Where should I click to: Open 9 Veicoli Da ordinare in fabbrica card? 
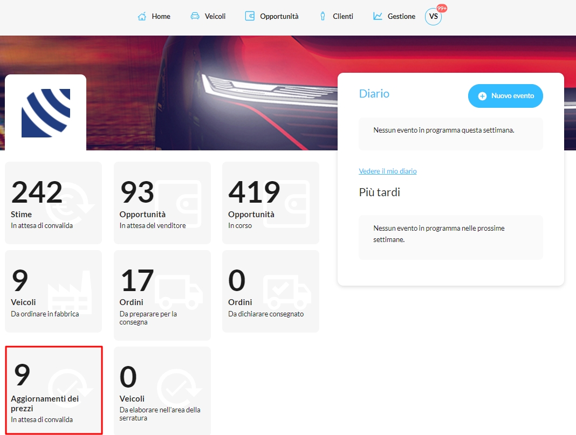(x=53, y=291)
